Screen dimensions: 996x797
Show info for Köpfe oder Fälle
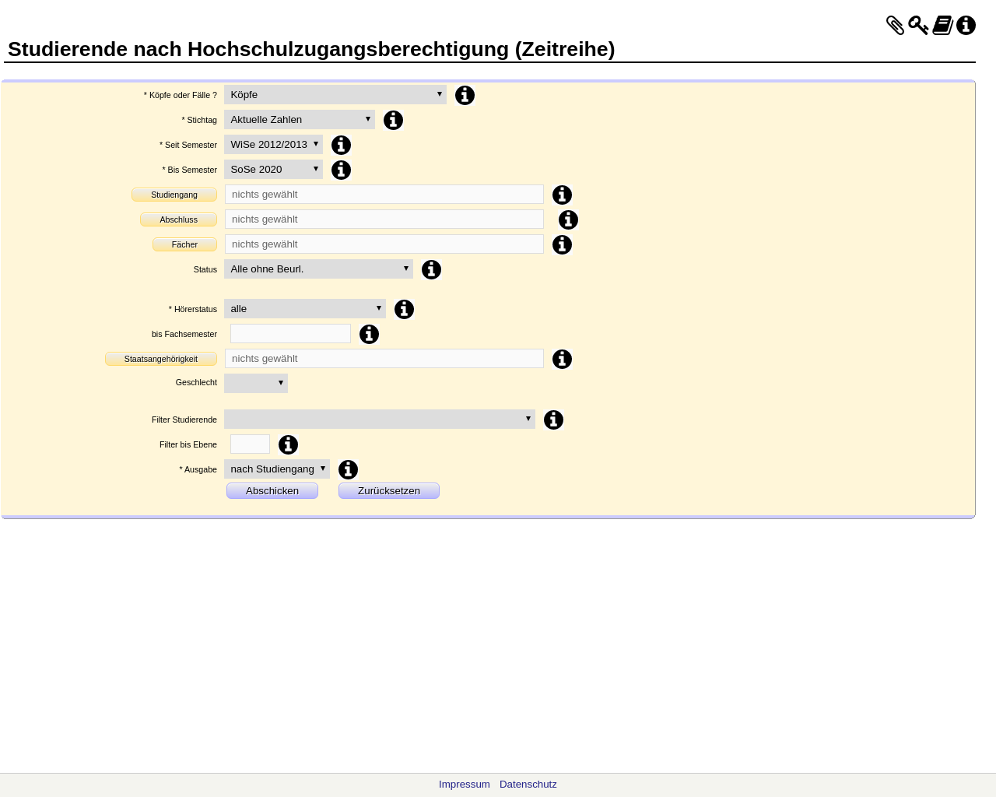[x=465, y=95]
